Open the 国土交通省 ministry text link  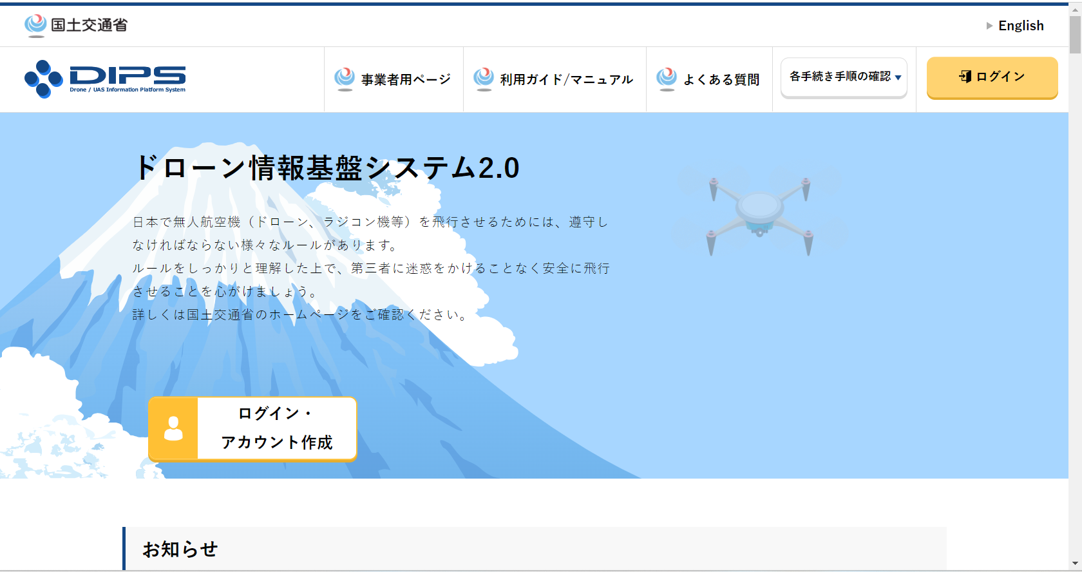pyautogui.click(x=89, y=25)
